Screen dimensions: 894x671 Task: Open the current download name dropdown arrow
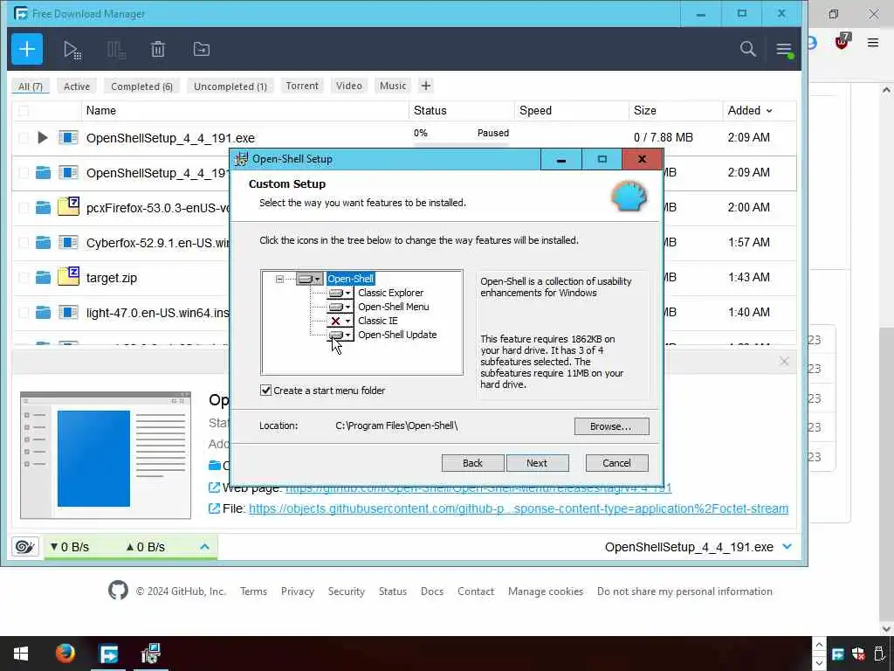coord(787,547)
